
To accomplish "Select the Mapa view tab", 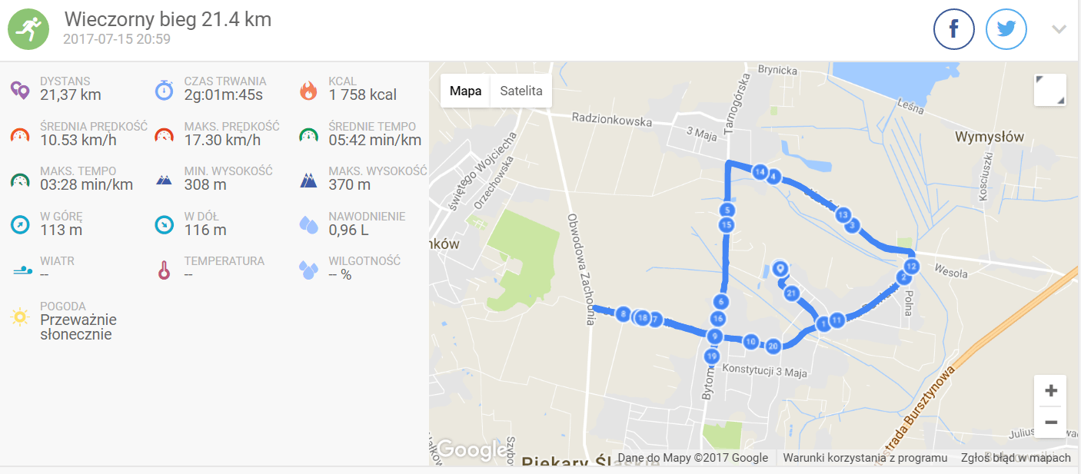I will coord(465,91).
